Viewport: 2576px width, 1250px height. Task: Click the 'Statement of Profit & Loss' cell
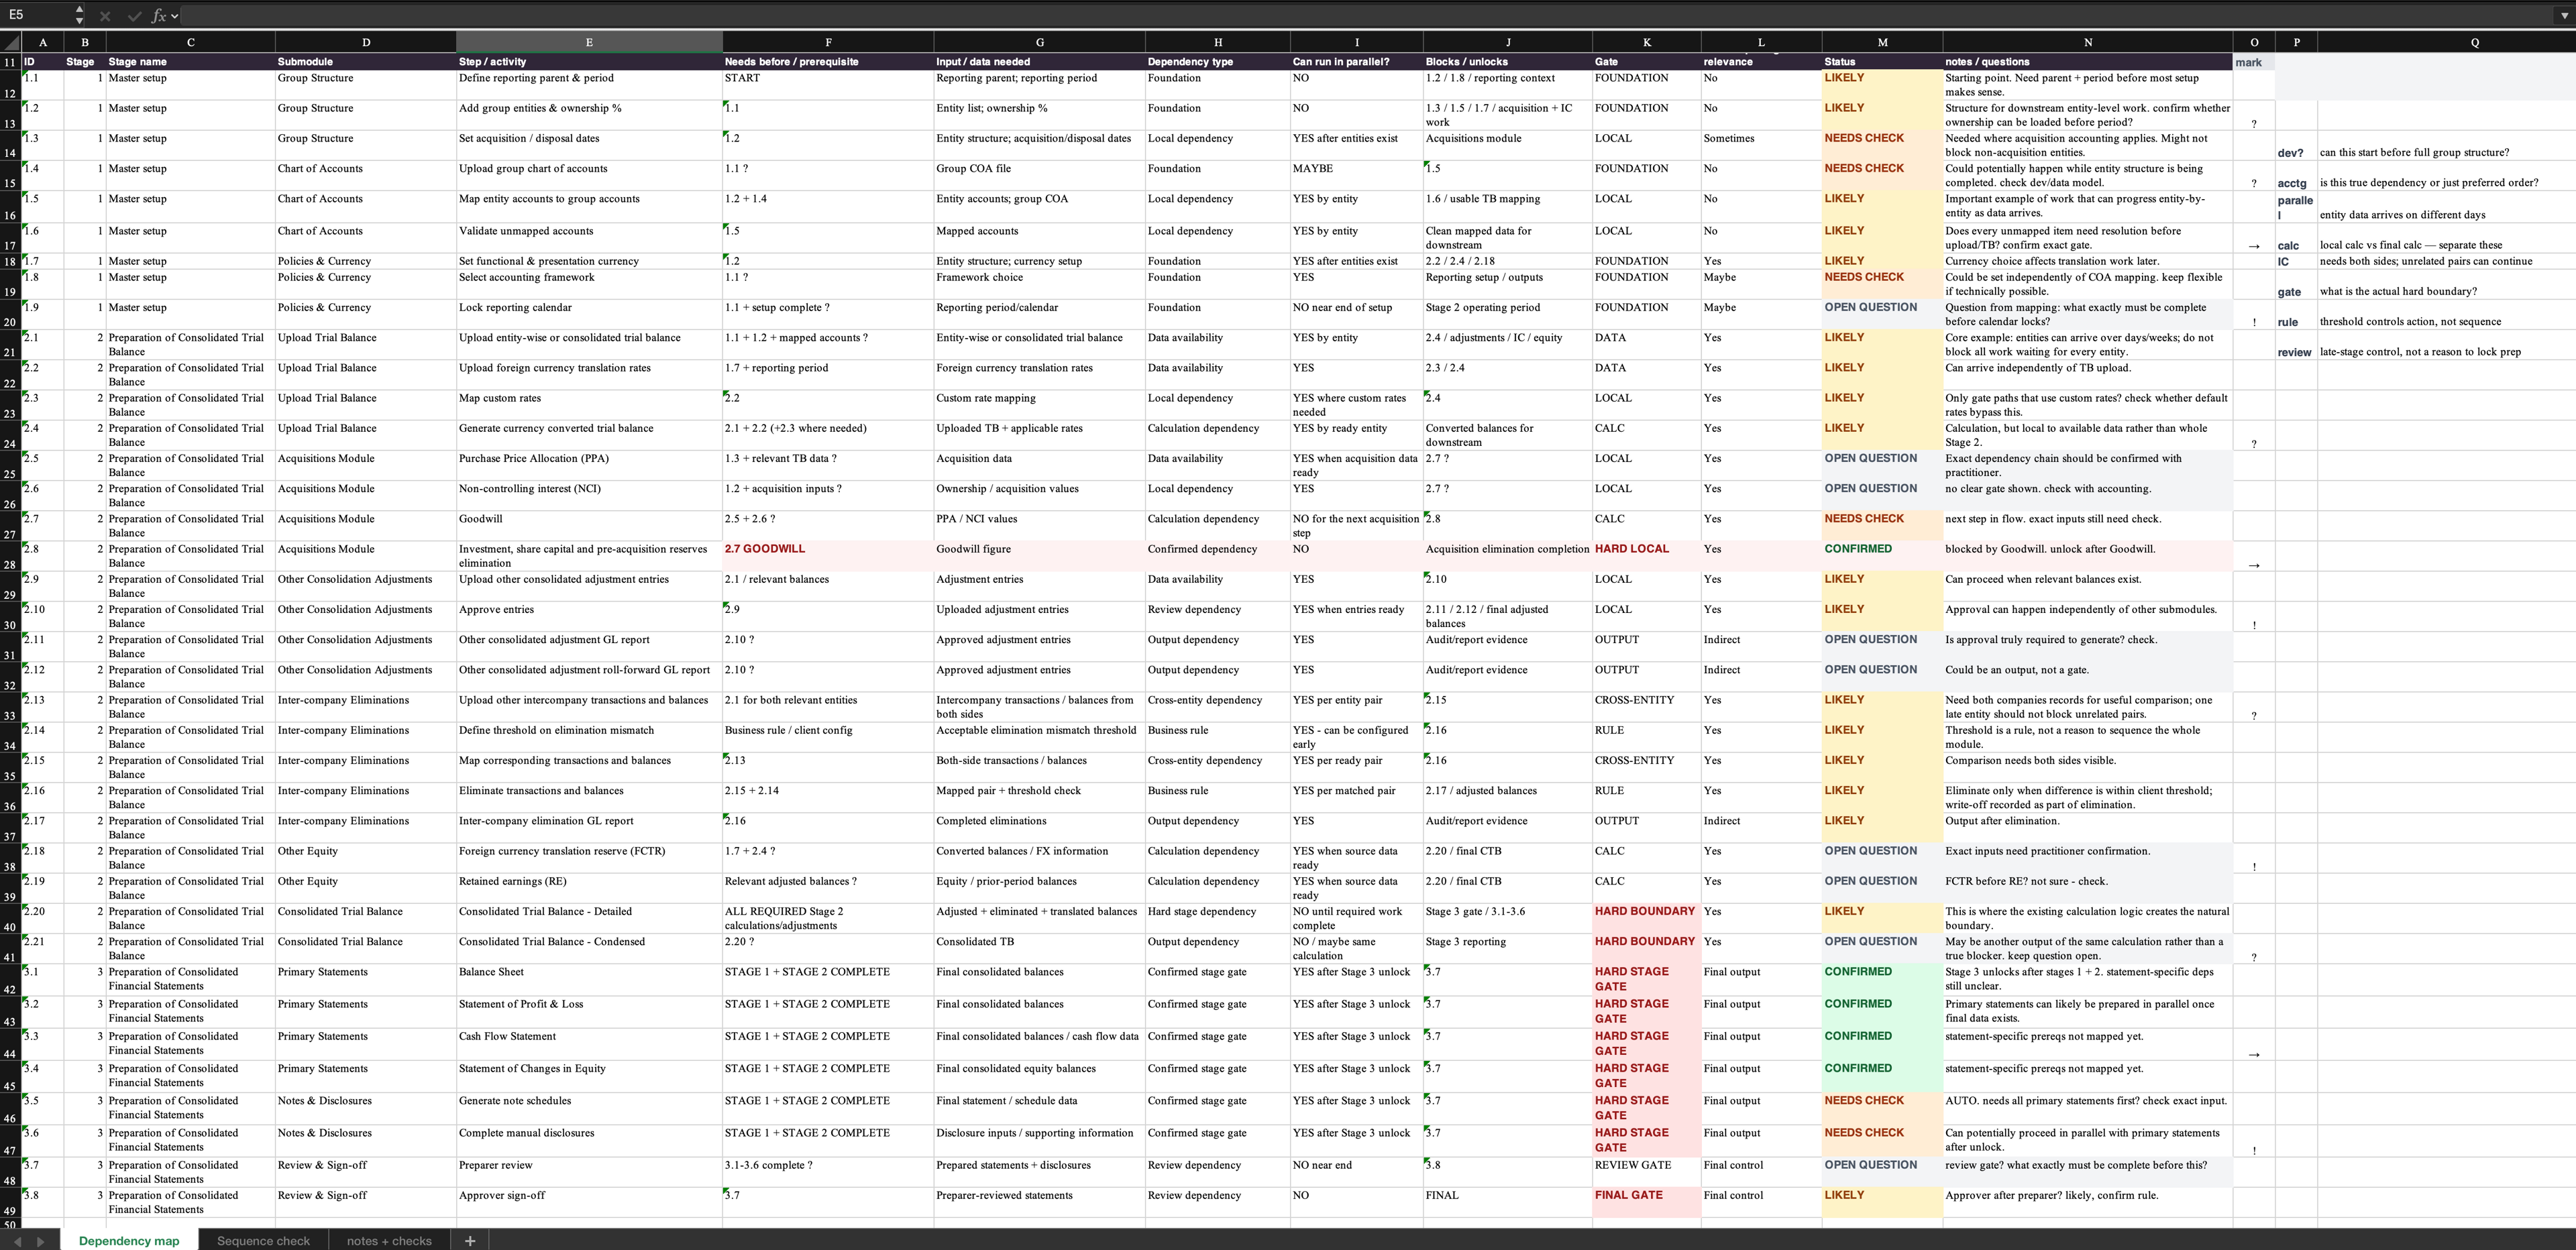pos(589,1011)
